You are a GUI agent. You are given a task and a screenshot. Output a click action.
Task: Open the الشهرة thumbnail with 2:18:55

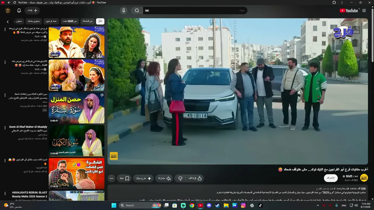coord(77,174)
